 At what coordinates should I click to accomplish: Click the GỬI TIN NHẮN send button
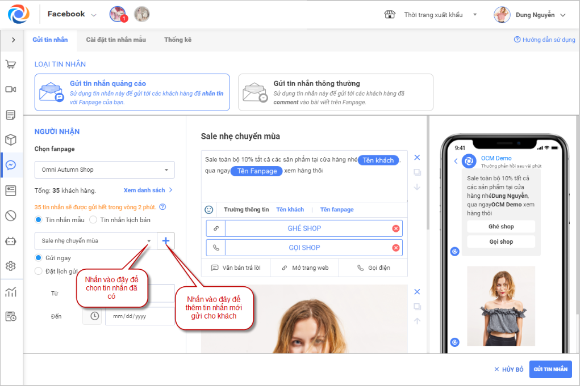tap(550, 370)
